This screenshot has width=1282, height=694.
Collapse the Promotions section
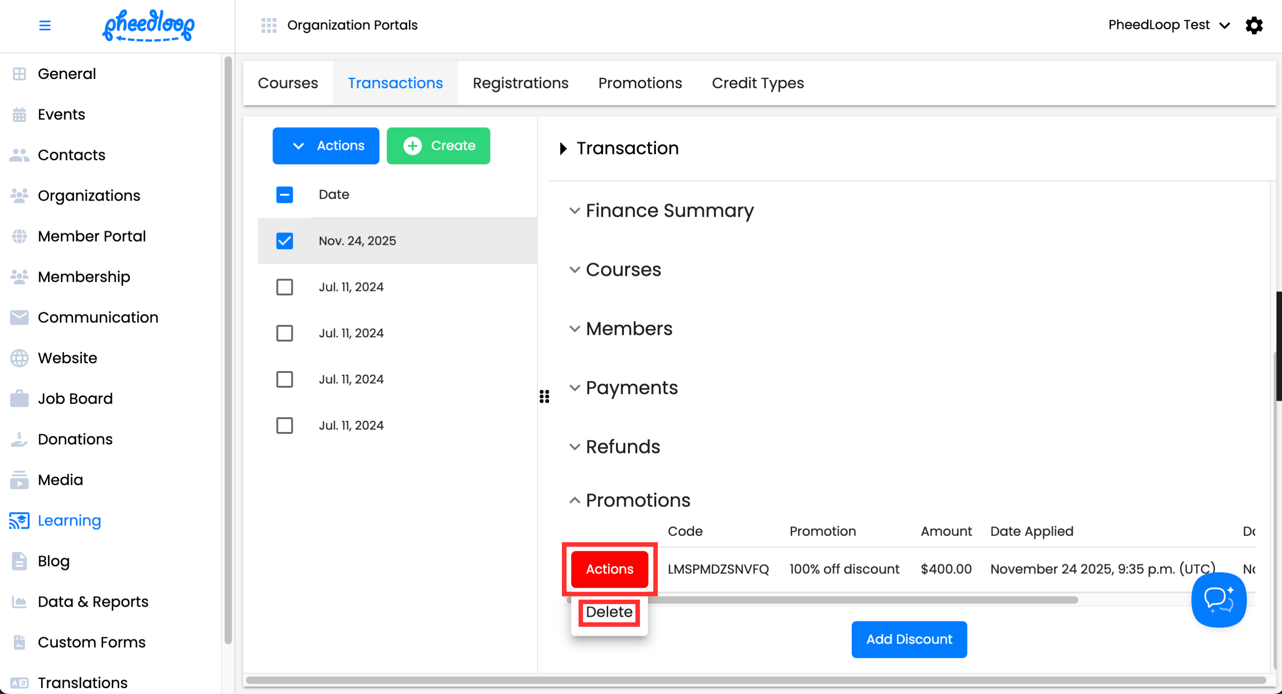(x=637, y=500)
